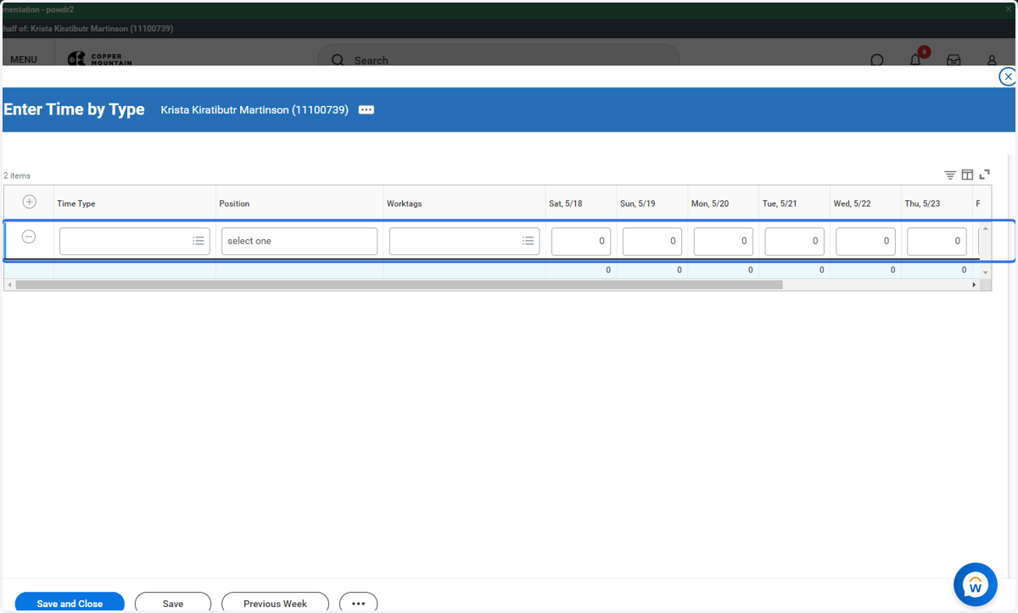This screenshot has width=1018, height=613.
Task: Open the inbox tray icon
Action: (954, 60)
